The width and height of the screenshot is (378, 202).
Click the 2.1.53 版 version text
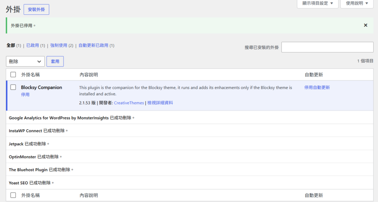(x=87, y=103)
